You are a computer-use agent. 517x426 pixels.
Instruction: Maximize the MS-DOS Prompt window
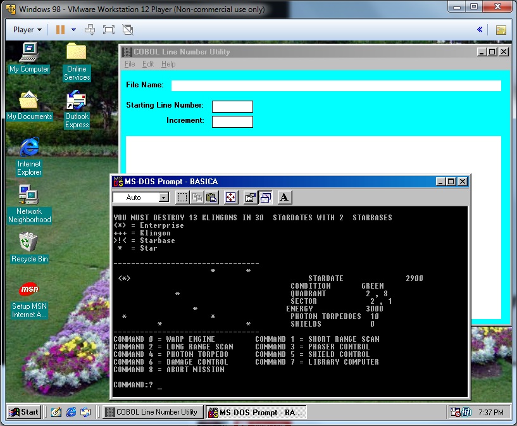(x=451, y=182)
